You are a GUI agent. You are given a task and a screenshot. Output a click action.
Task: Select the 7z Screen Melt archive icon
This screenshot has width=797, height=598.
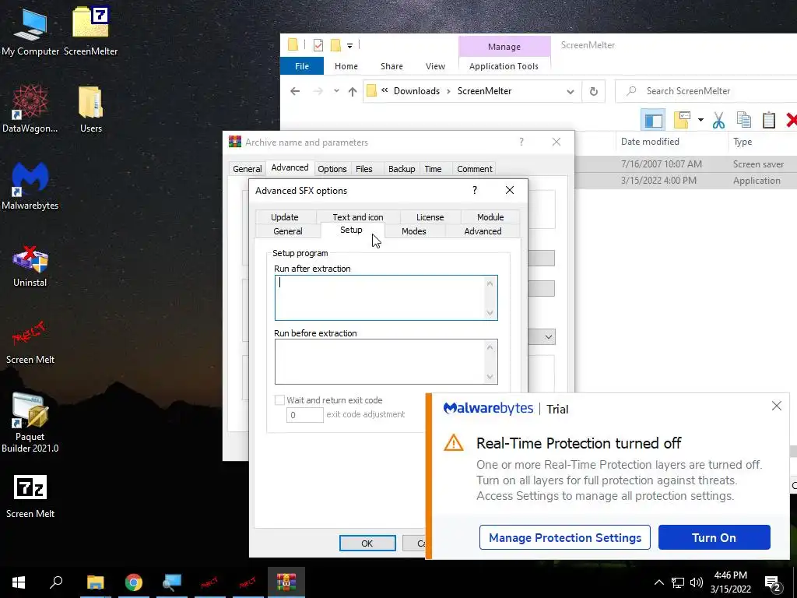coord(30,496)
